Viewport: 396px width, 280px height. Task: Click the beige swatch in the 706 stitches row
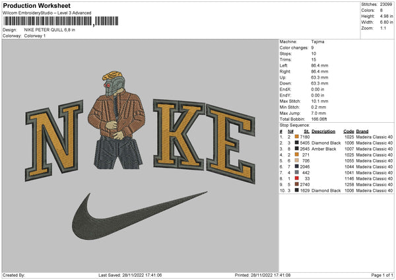coord(297,160)
